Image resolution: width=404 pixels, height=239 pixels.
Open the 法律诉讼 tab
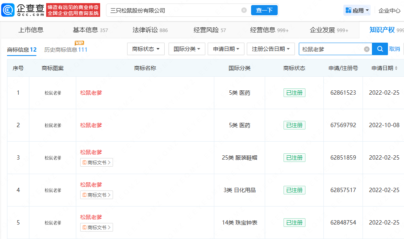click(145, 30)
